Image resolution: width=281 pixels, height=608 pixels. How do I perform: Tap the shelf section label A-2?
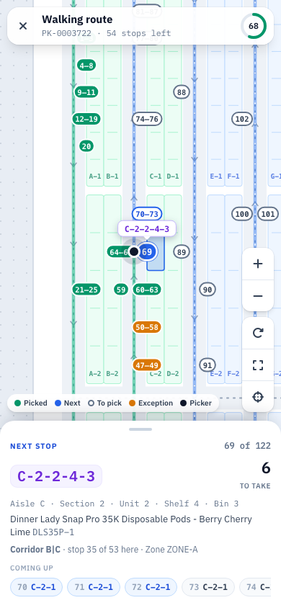[95, 374]
